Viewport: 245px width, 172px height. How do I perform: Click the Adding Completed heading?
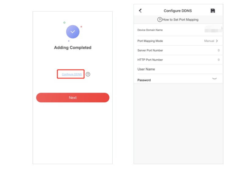72,47
